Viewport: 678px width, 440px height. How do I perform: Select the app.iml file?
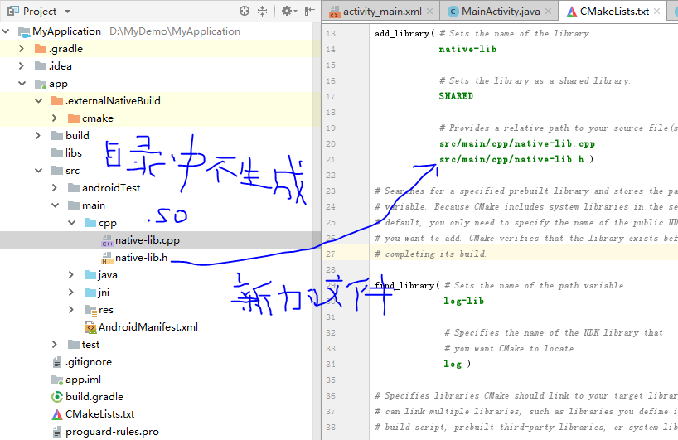(x=83, y=380)
